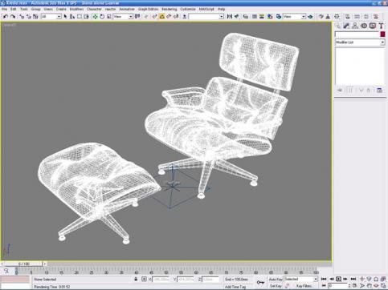Open the Edit menu
The height and width of the screenshot is (290, 388).
pos(14,9)
